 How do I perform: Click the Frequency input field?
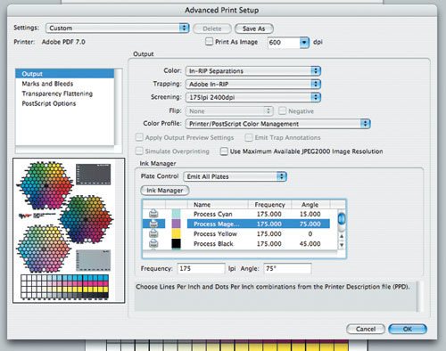[201, 268]
